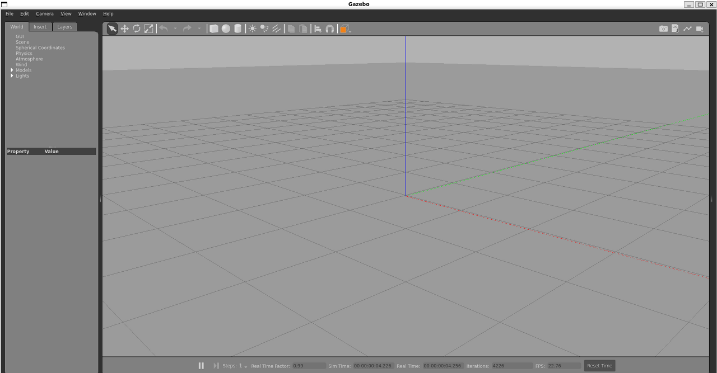Switch to the World tab
The width and height of the screenshot is (717, 373).
point(17,27)
